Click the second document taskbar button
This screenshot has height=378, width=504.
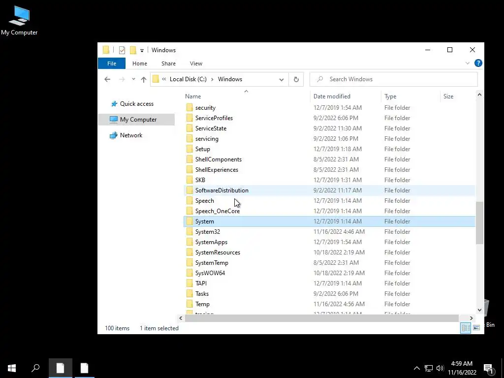point(85,368)
